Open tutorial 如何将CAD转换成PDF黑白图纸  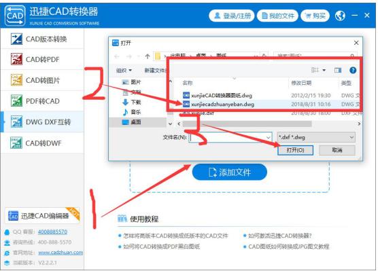161,247
